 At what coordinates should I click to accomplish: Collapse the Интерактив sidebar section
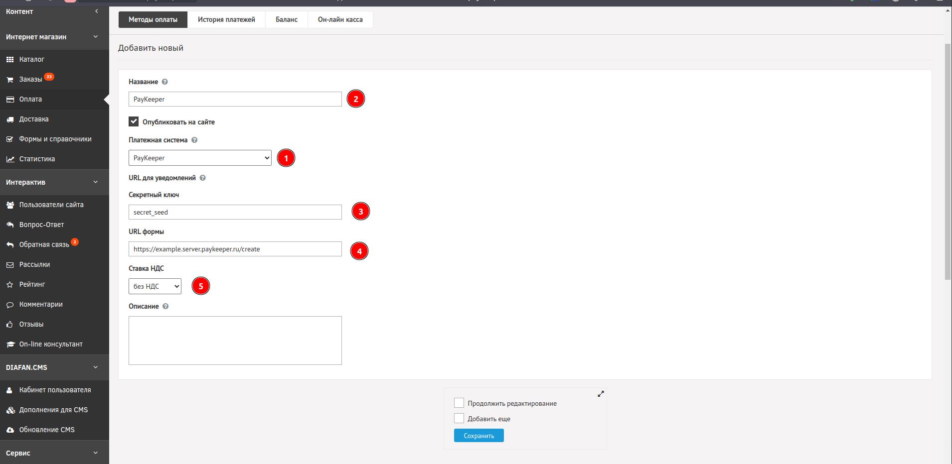(95, 182)
